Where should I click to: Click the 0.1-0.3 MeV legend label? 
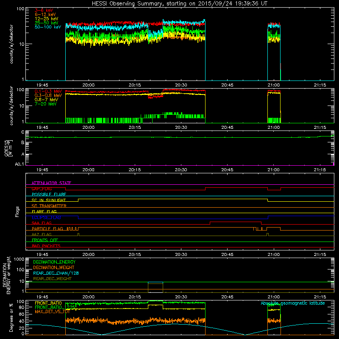[x=48, y=91]
